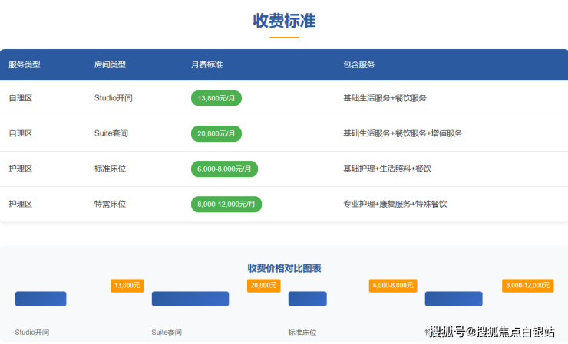Click the 服务类型 column header
Viewport: 568px width, 344px height.
click(25, 65)
